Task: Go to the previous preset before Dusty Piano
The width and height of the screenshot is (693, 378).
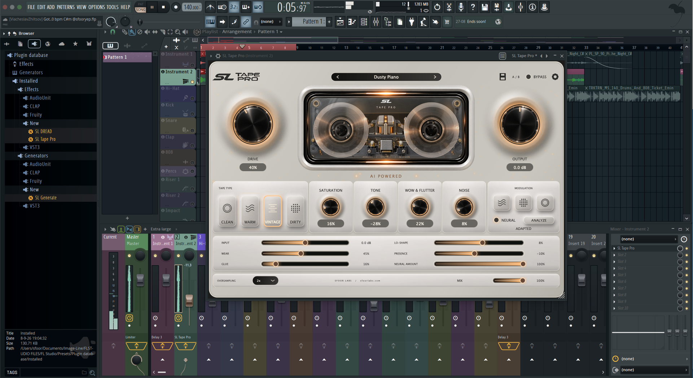Action: coord(338,77)
